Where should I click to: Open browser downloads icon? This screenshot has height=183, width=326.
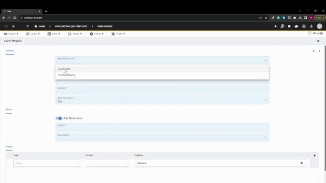coord(300,18)
